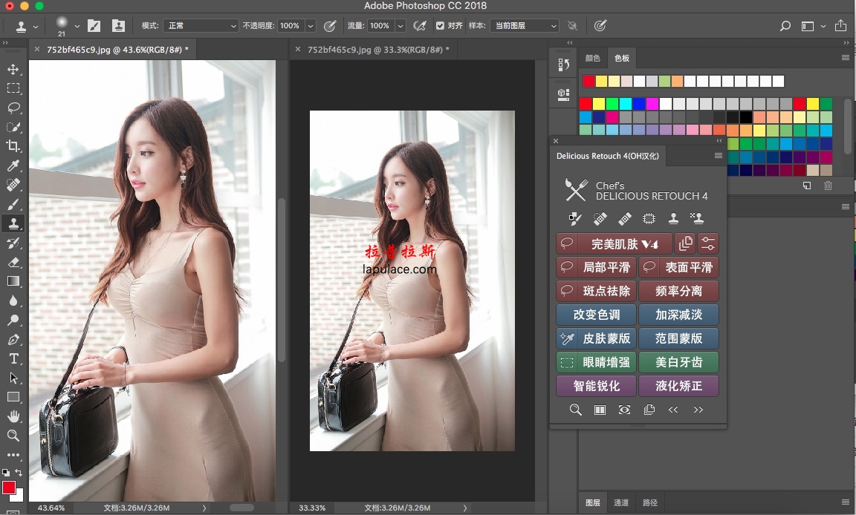Toggle airbrush build-up next to flow

coord(420,26)
